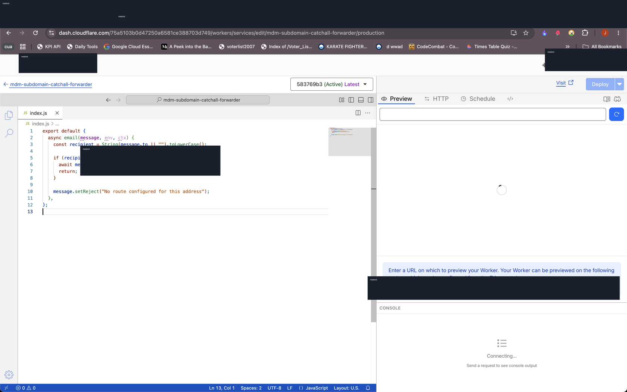The height and width of the screenshot is (392, 627).
Task: Switch to the Preview tab
Action: tap(397, 99)
